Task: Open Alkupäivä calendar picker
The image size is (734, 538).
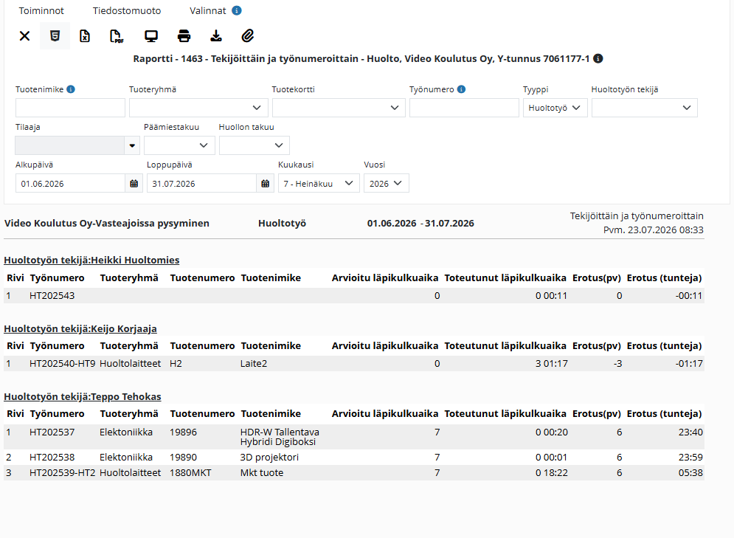Action: (x=134, y=184)
